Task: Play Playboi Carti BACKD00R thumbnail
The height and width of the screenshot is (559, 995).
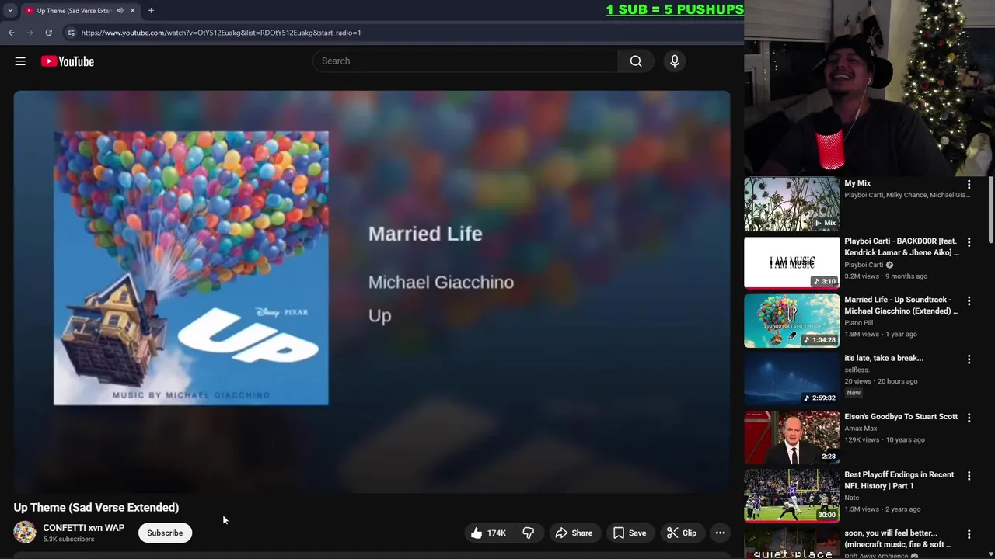Action: click(x=792, y=262)
